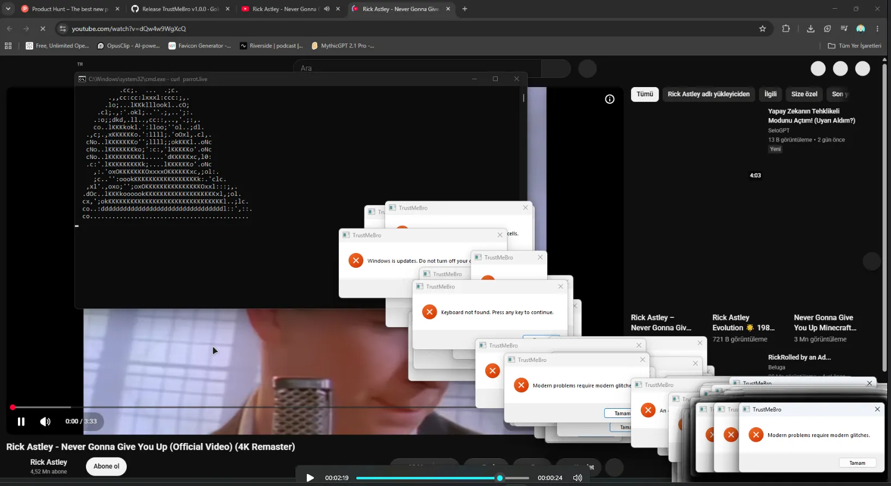Close the Product Hunt tab
Image resolution: width=891 pixels, height=486 pixels.
pyautogui.click(x=117, y=9)
